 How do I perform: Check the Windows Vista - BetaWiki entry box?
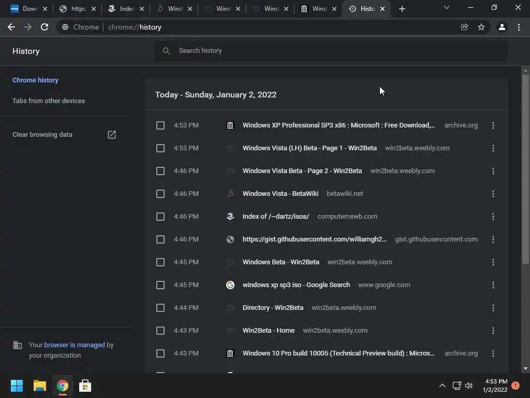point(160,194)
